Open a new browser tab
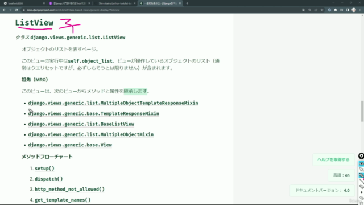Viewport: 364px width, 205px height. (x=187, y=3)
